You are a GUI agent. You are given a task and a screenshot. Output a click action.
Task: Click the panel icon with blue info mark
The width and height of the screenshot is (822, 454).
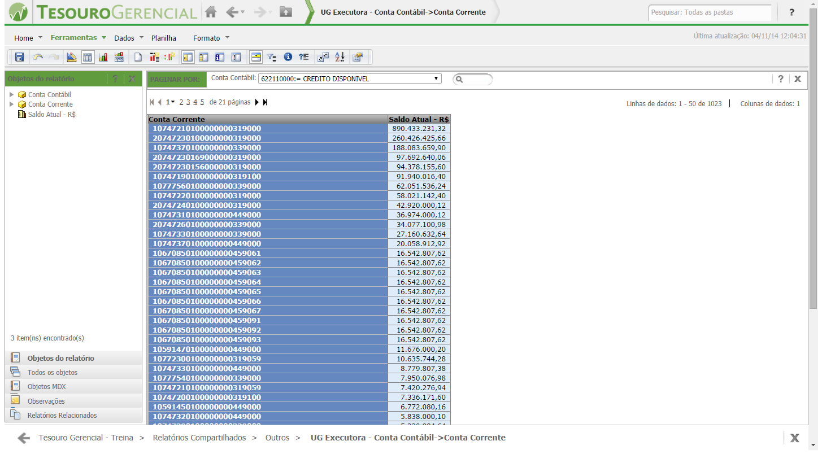220,57
